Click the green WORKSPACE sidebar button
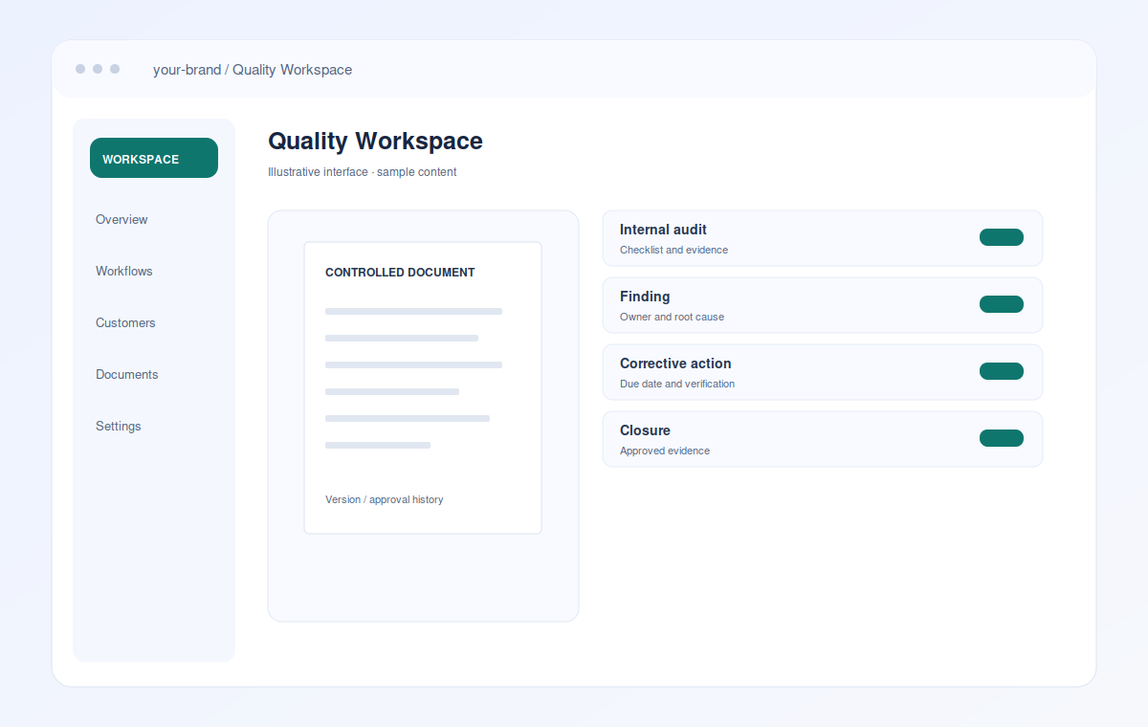 [x=154, y=158]
